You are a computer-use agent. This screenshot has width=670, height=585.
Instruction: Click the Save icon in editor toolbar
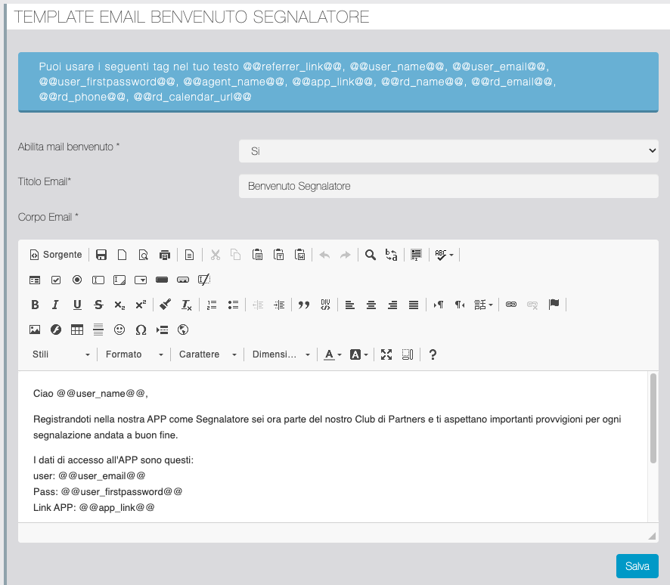[x=101, y=255]
